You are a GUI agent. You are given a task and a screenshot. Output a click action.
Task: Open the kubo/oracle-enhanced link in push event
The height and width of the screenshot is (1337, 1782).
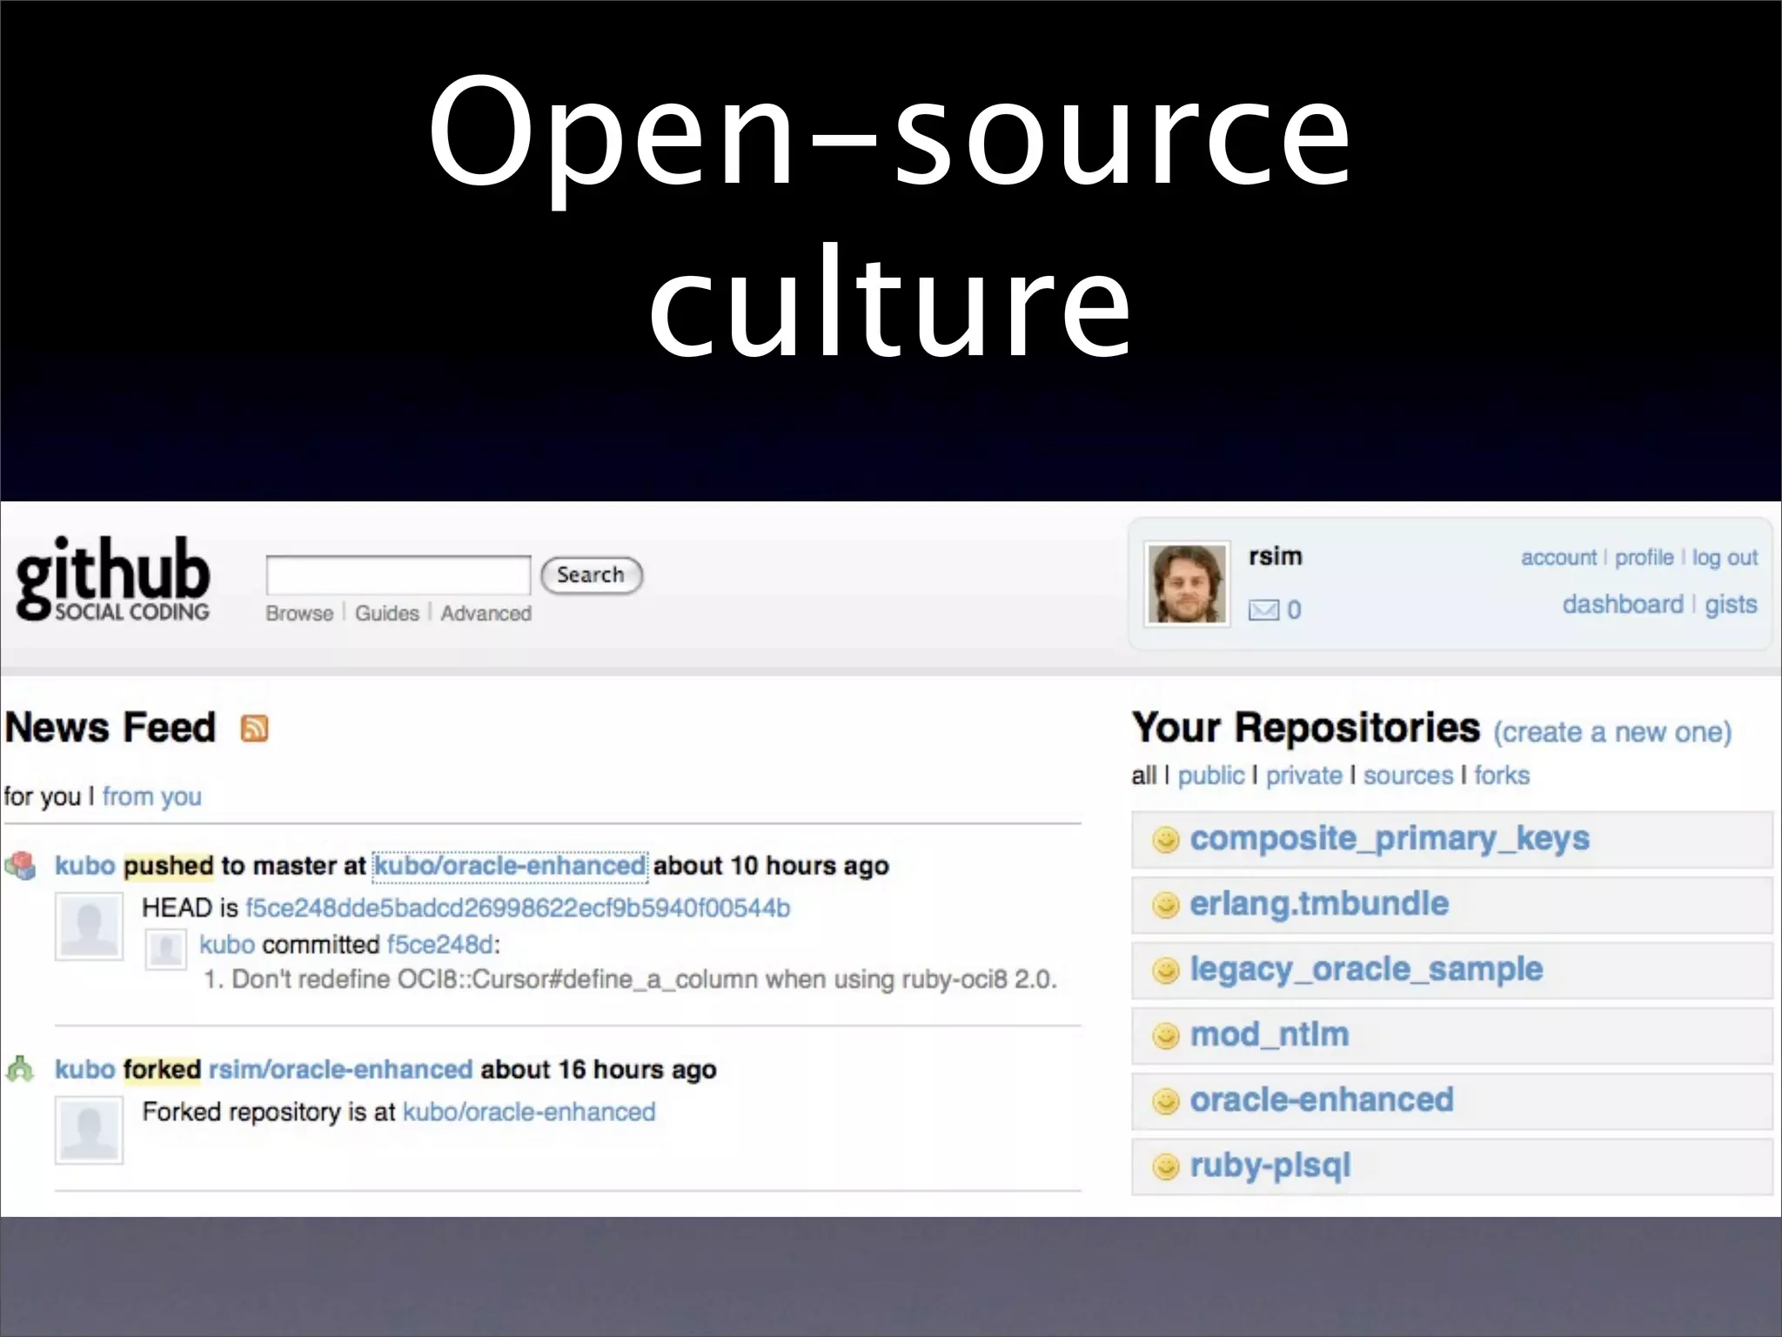[510, 866]
